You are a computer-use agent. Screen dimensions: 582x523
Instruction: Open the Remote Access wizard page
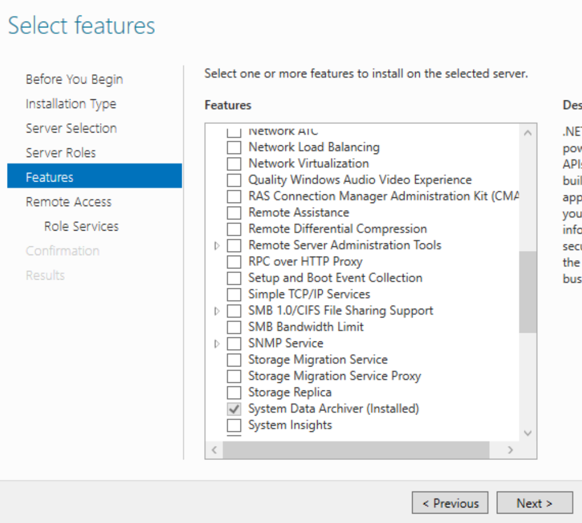pos(68,202)
